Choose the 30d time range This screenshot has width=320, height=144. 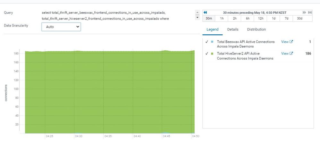pos(299,18)
